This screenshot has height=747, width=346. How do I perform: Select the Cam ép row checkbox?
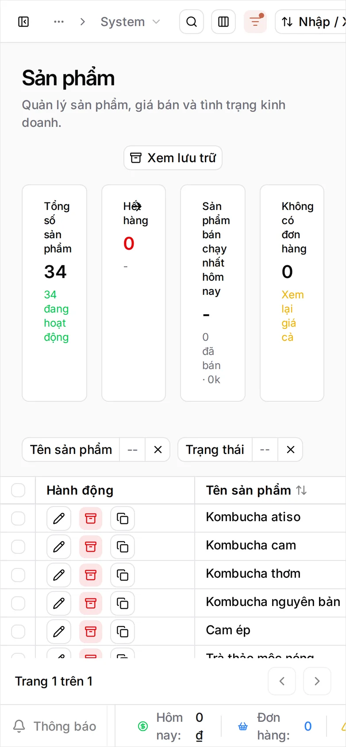coord(18,632)
